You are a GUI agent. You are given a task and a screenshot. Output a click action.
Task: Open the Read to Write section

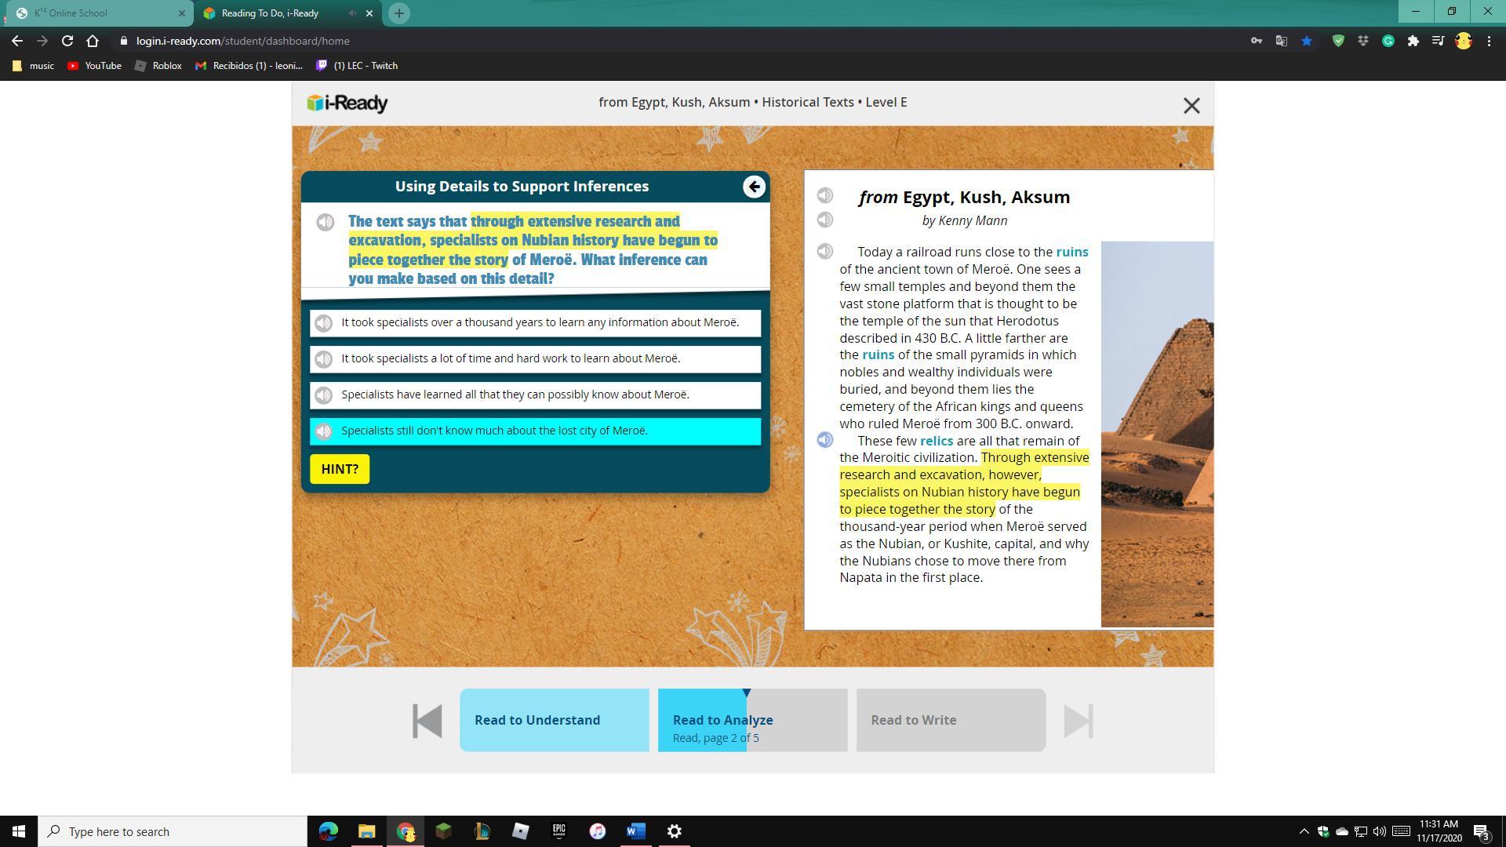[x=950, y=720]
